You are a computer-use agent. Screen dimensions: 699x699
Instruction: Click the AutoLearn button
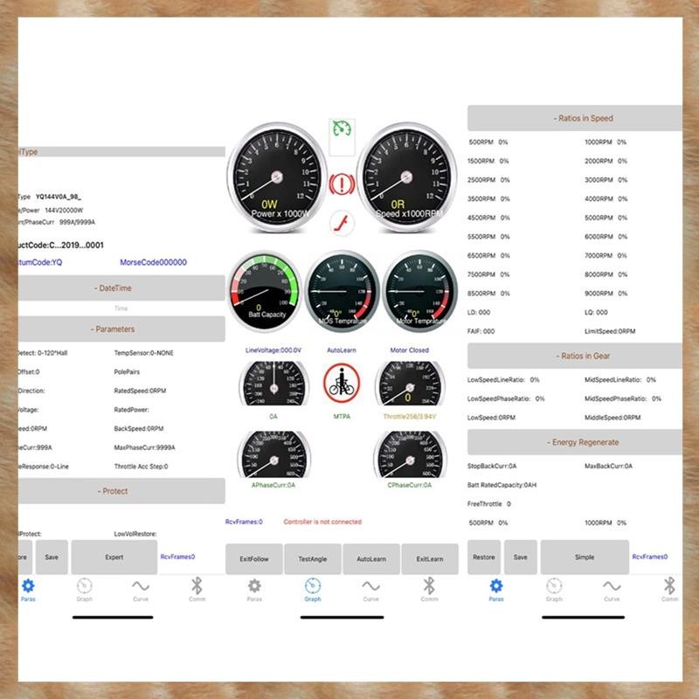[x=371, y=559]
